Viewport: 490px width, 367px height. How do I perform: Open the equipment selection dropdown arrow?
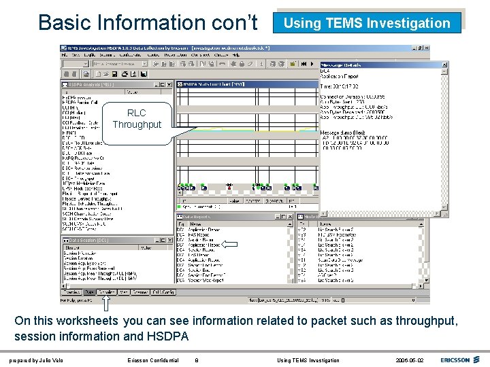145,64
